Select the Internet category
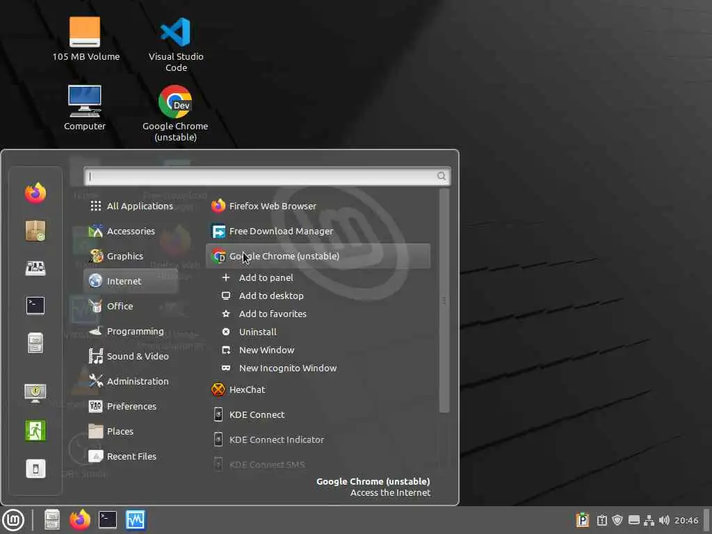The image size is (712, 534). pos(131,281)
